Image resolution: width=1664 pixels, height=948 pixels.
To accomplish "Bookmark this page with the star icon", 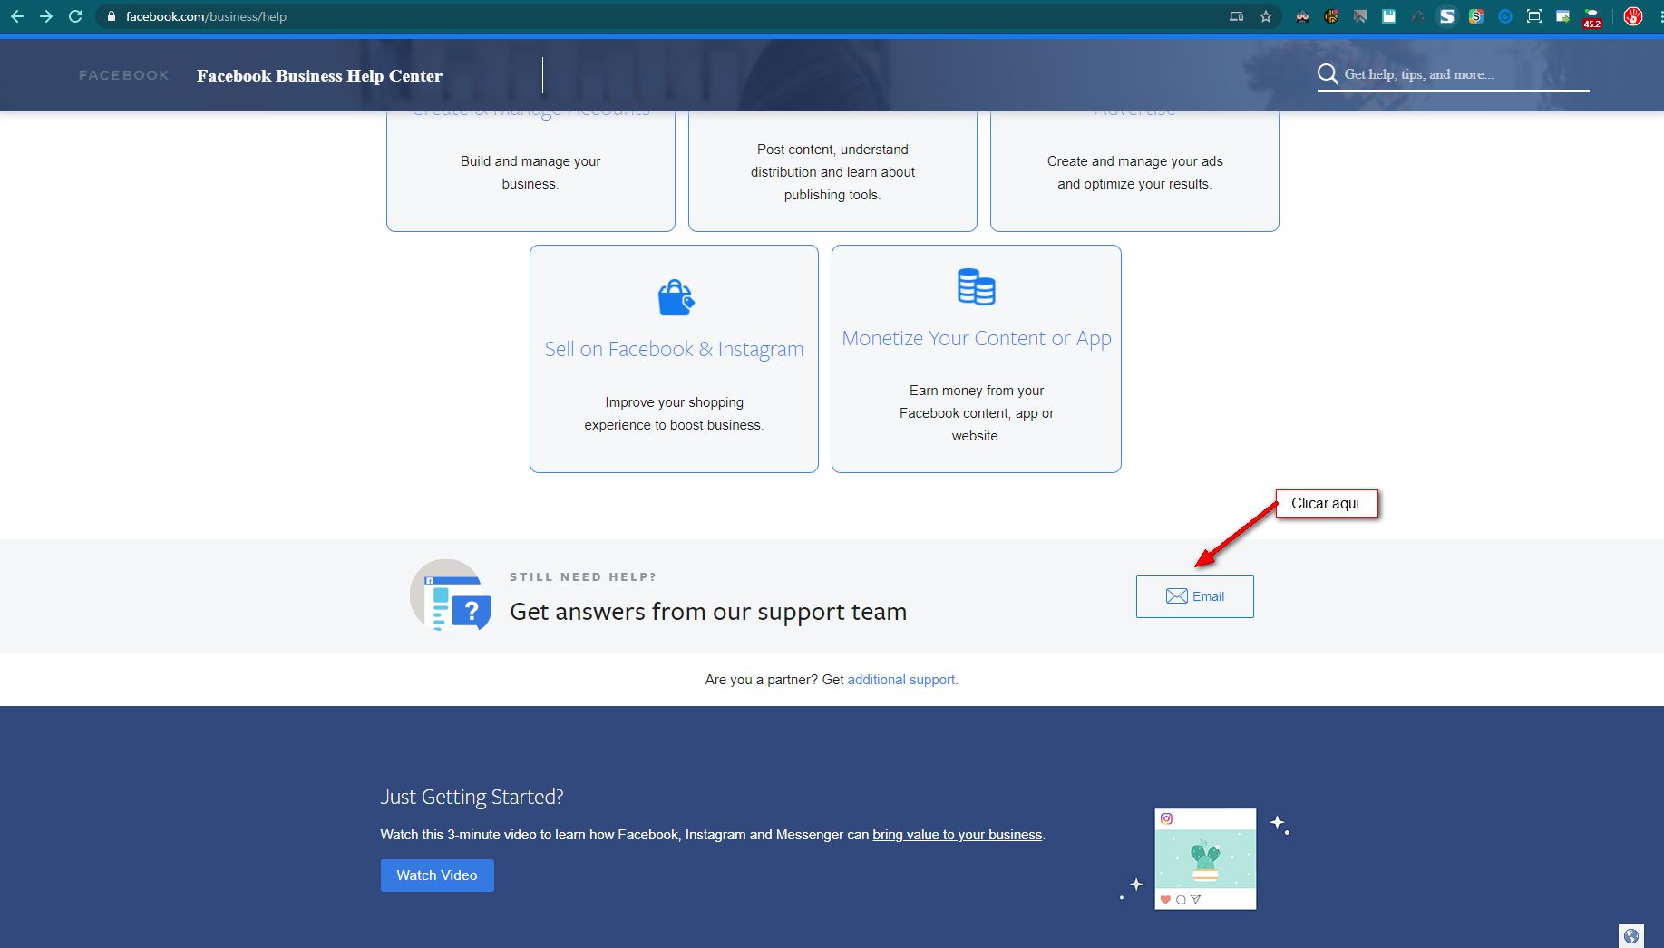I will coord(1266,16).
